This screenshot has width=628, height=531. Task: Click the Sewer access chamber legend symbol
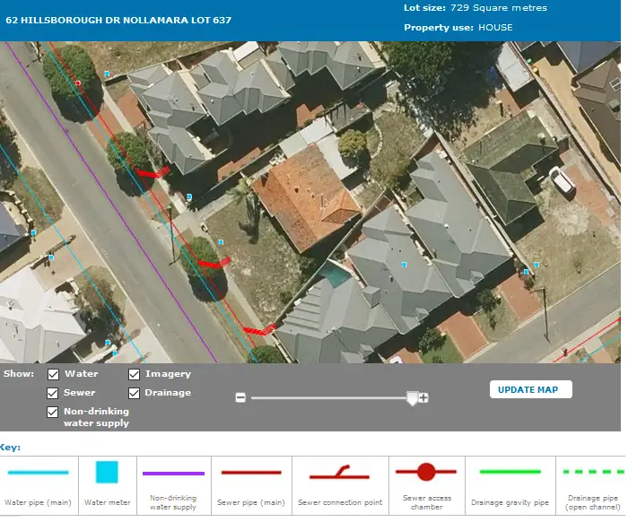[x=426, y=472]
